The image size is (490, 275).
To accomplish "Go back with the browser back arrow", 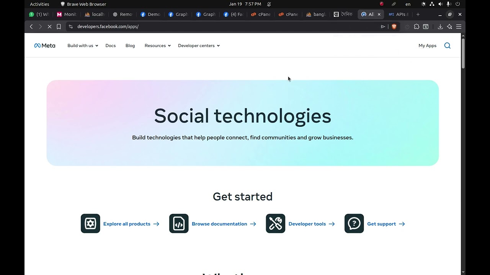I will click(31, 26).
